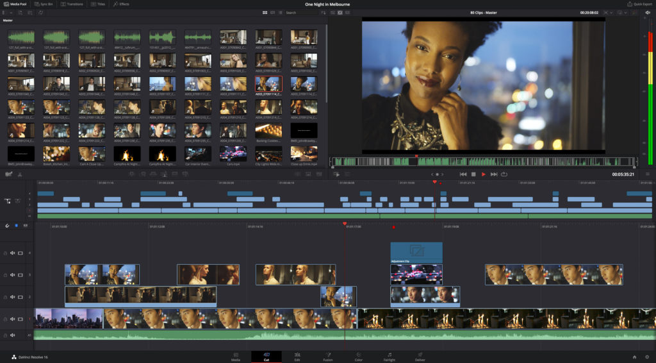
Task: Disable video track 2 visibility
Action: coord(20,297)
